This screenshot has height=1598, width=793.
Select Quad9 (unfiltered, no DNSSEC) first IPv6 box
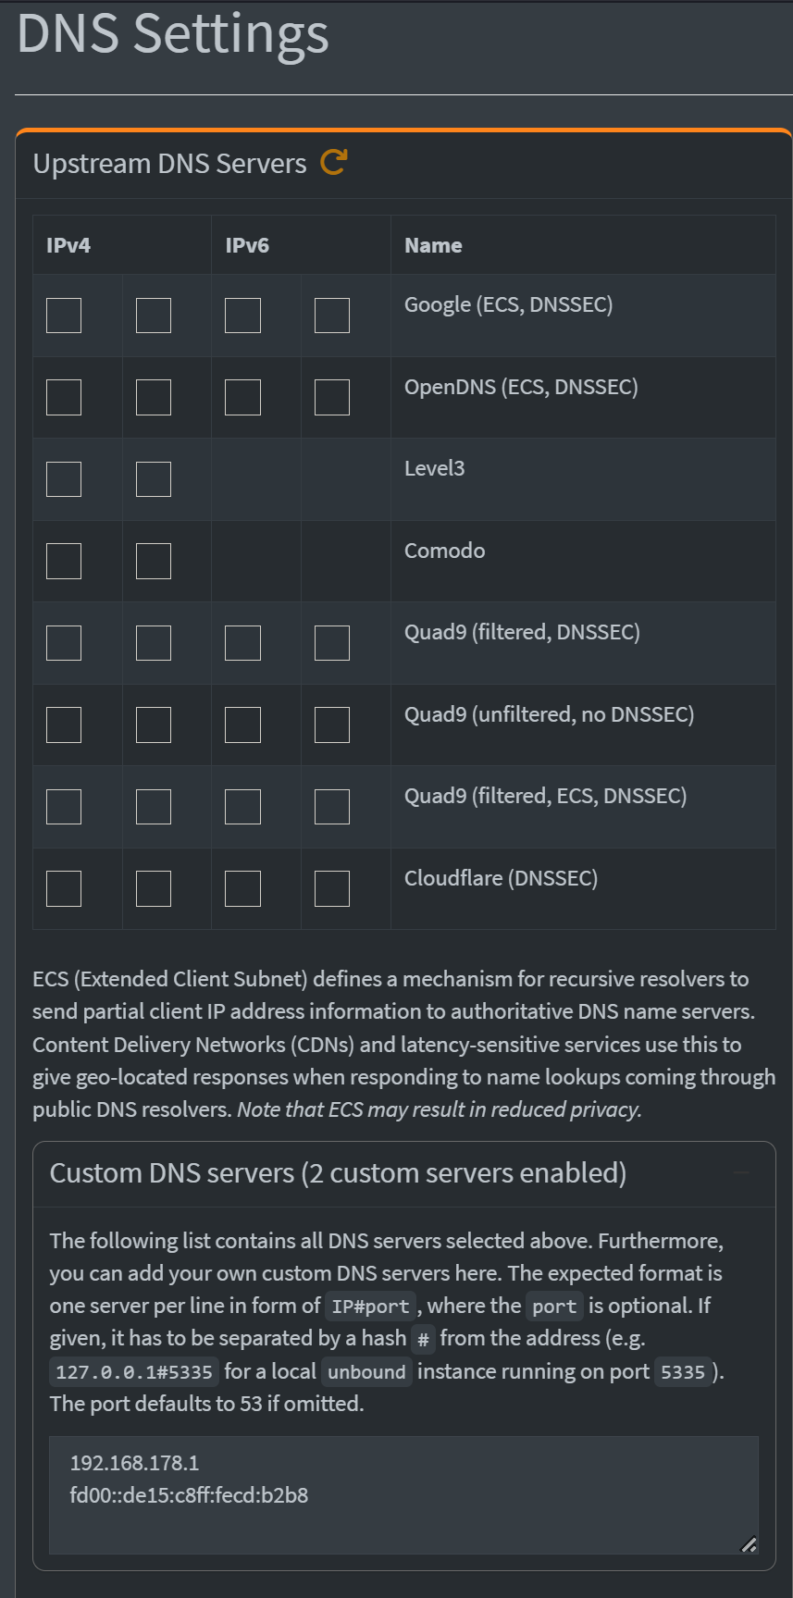coord(242,725)
